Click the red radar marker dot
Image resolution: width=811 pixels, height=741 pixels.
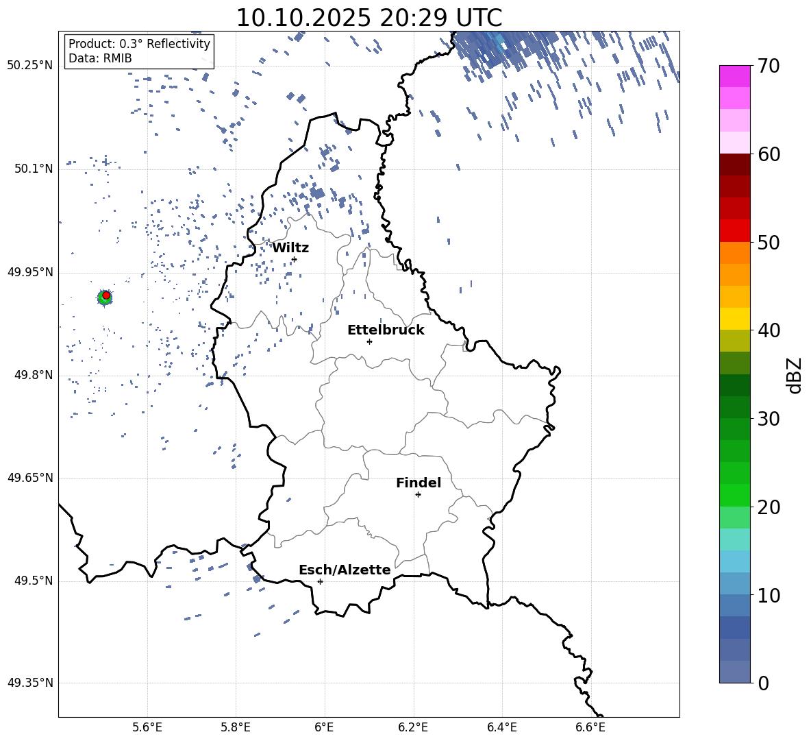[x=106, y=295]
